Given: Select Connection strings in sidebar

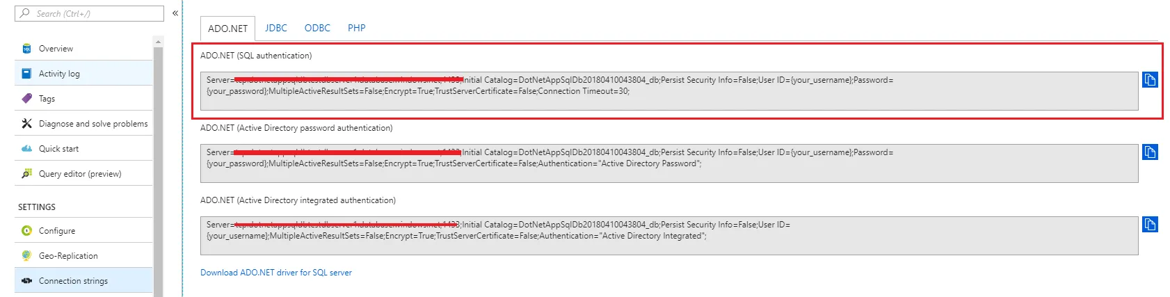Looking at the screenshot, I should (x=83, y=281).
